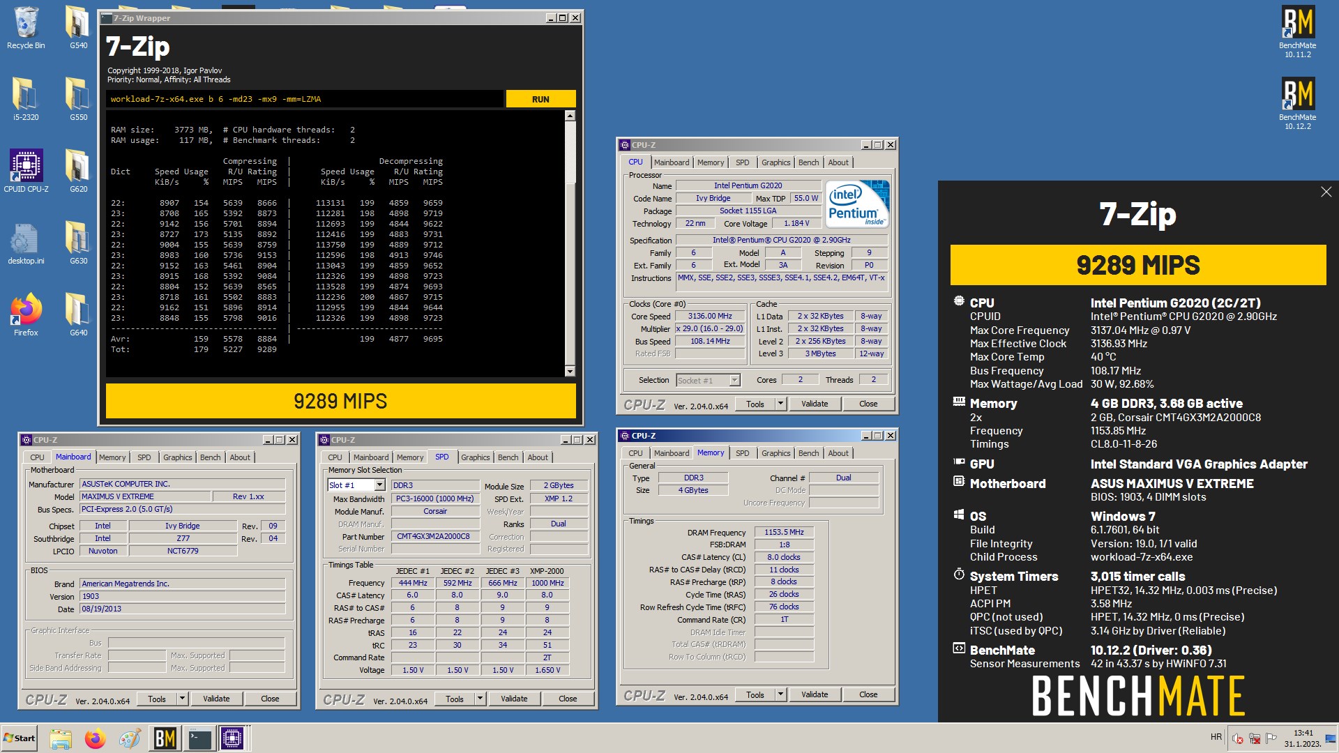Switch to CPU-Z taskbar button
The height and width of the screenshot is (753, 1339).
(233, 738)
